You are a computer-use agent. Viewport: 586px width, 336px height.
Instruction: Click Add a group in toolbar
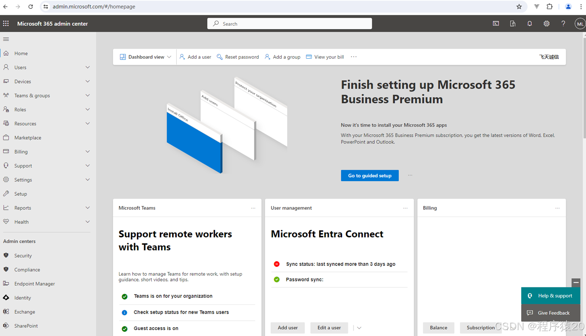[282, 57]
